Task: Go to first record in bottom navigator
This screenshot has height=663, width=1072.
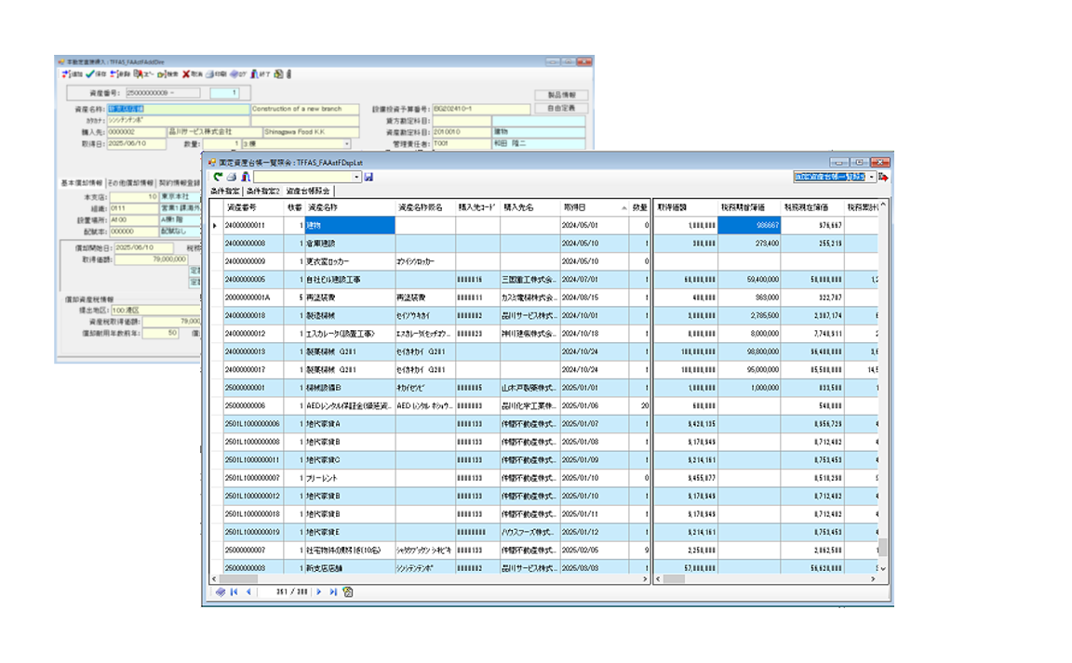Action: (234, 592)
